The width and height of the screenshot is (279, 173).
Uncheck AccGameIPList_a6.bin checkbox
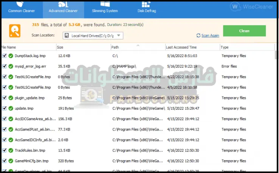(x=4, y=129)
